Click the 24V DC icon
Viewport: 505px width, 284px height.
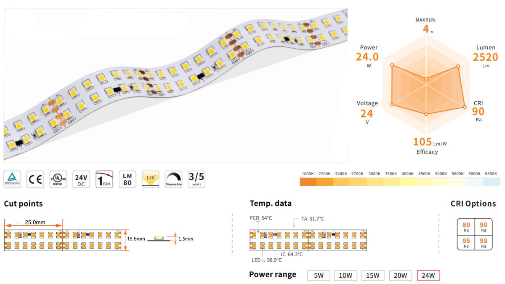tap(81, 180)
